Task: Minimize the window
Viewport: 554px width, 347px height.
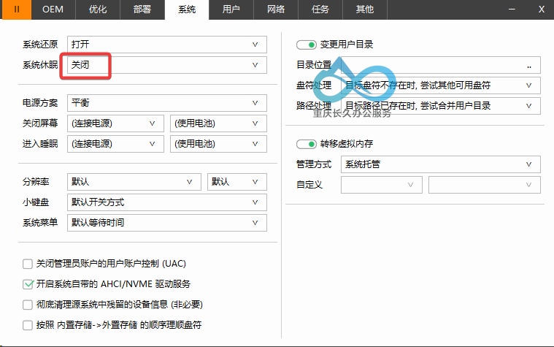Action: click(512, 9)
